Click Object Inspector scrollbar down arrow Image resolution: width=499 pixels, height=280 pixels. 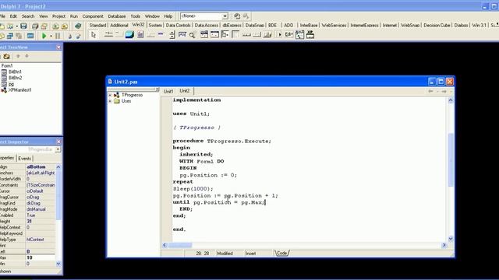coord(58,264)
